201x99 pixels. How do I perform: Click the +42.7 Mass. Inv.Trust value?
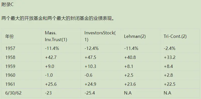pyautogui.click(x=51, y=57)
